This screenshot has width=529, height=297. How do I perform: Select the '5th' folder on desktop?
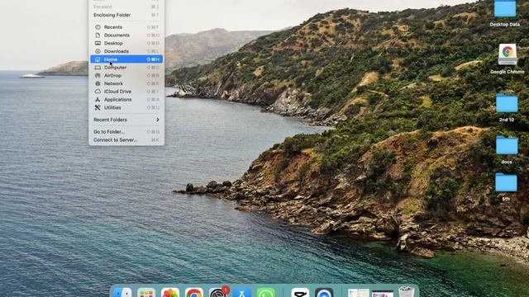(506, 187)
